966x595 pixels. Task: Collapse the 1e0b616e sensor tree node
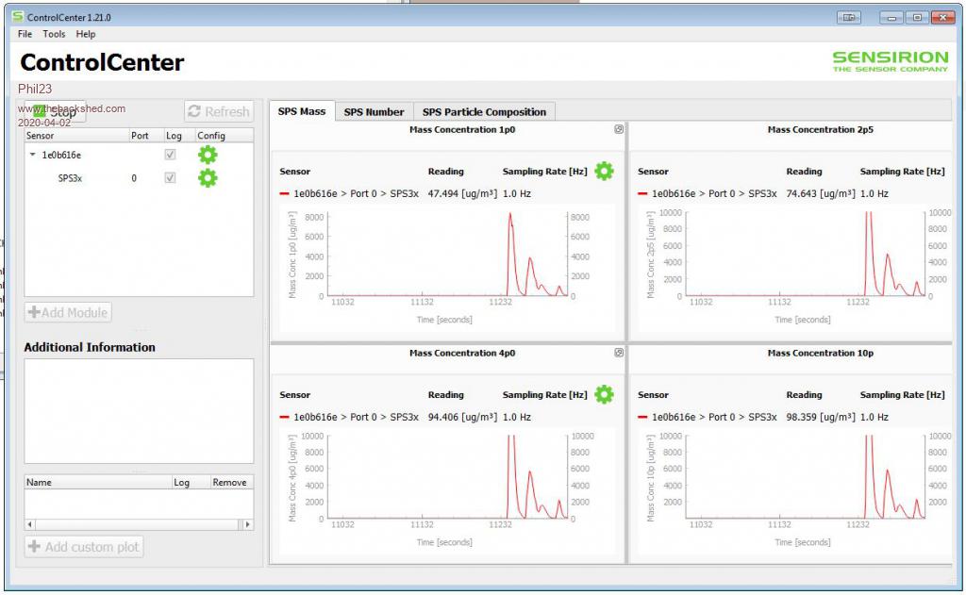tap(32, 155)
